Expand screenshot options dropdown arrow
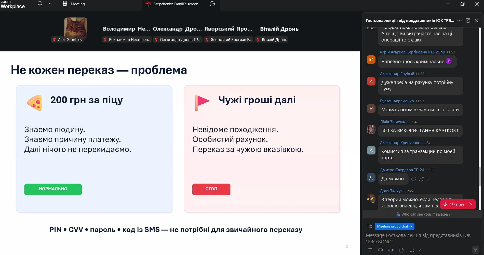484x255 pixels. 420,250
